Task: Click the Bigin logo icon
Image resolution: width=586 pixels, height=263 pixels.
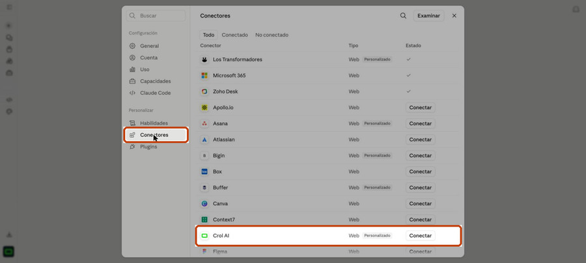Action: 204,156
